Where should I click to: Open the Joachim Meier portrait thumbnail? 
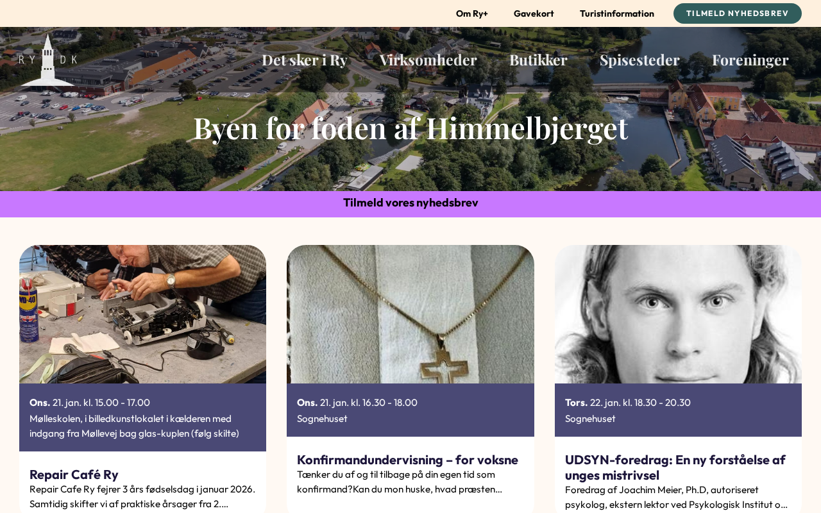tap(678, 314)
